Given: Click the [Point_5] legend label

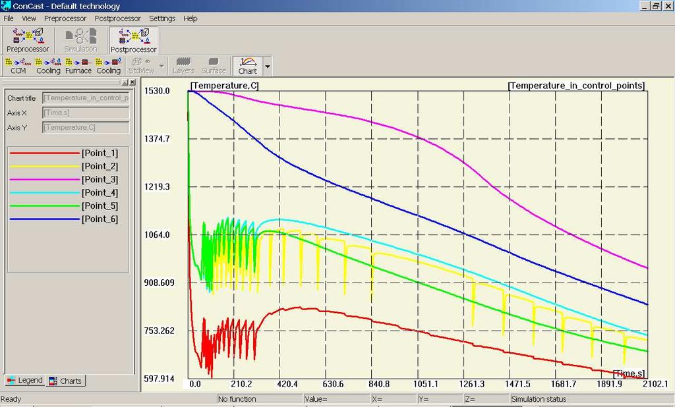Looking at the screenshot, I should click(100, 206).
